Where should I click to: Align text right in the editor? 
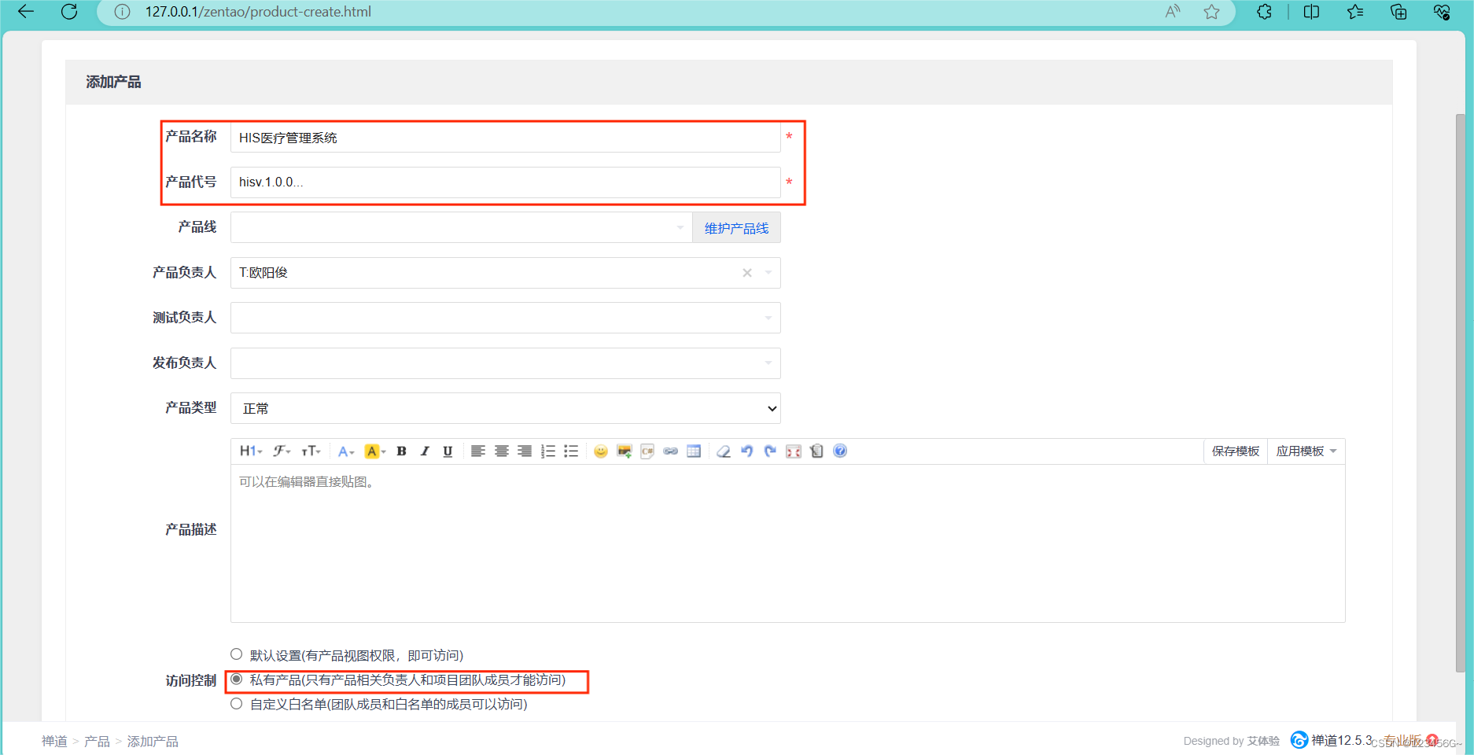click(525, 451)
